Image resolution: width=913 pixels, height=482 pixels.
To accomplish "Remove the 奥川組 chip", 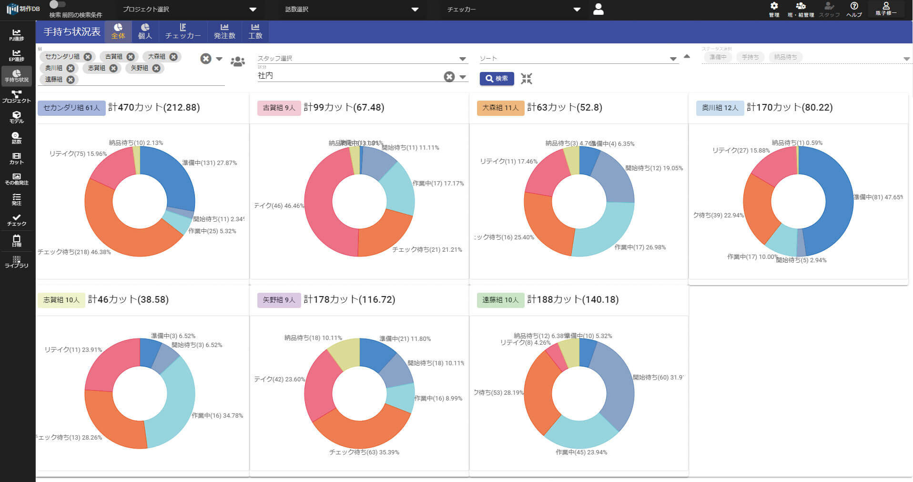I will tap(71, 68).
